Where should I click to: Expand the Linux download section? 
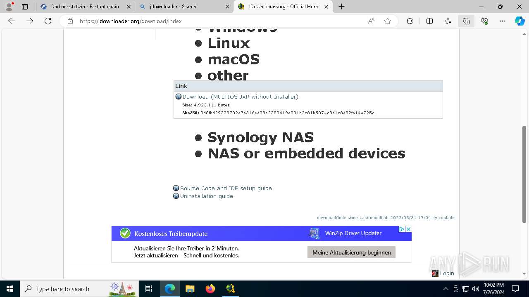coord(229,43)
